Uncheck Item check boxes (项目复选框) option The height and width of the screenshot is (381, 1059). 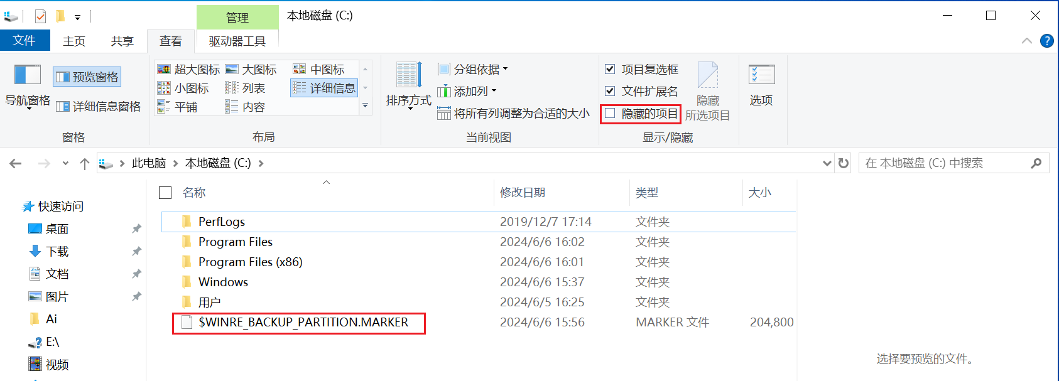point(610,69)
